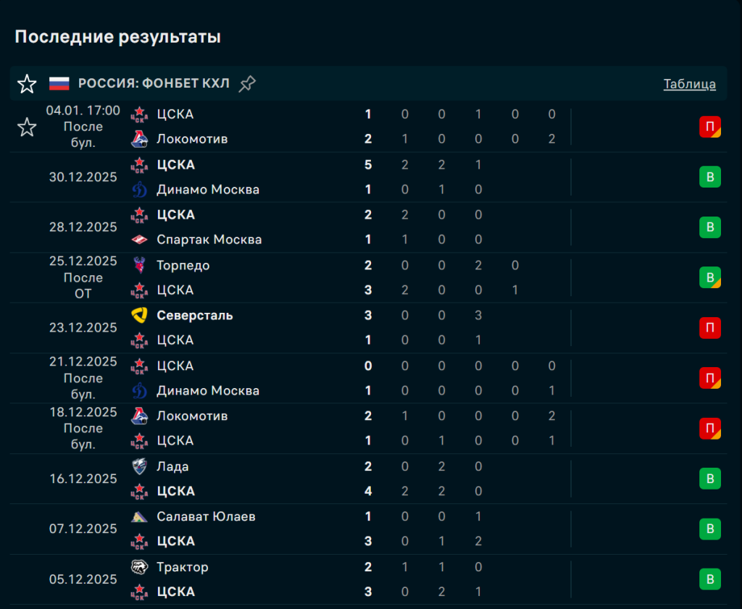Click the Russia flag icon
The image size is (742, 609).
click(59, 84)
